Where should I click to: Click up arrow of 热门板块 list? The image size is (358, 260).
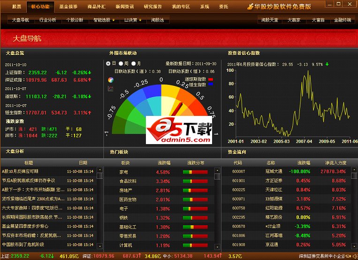(x=217, y=170)
